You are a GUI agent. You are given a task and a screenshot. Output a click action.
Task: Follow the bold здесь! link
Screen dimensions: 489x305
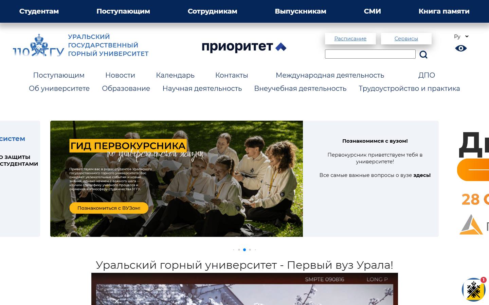(x=422, y=175)
